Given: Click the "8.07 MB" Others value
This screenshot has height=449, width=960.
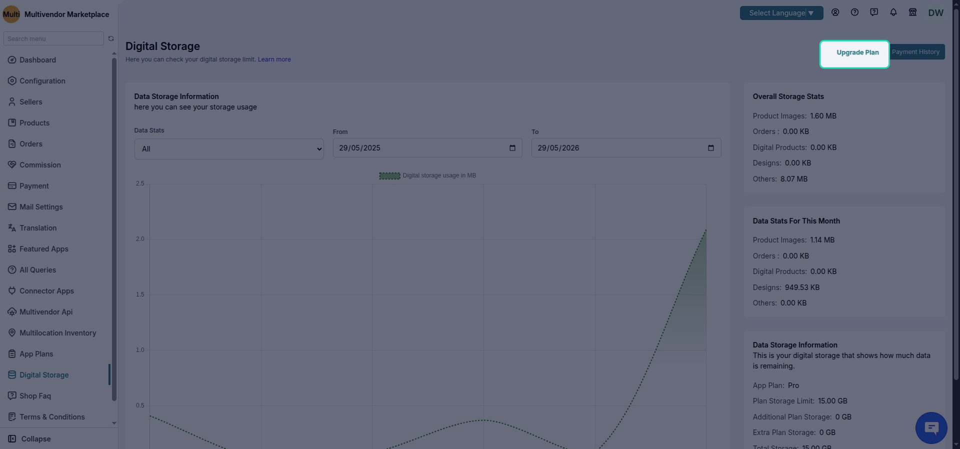Looking at the screenshot, I should 794,179.
